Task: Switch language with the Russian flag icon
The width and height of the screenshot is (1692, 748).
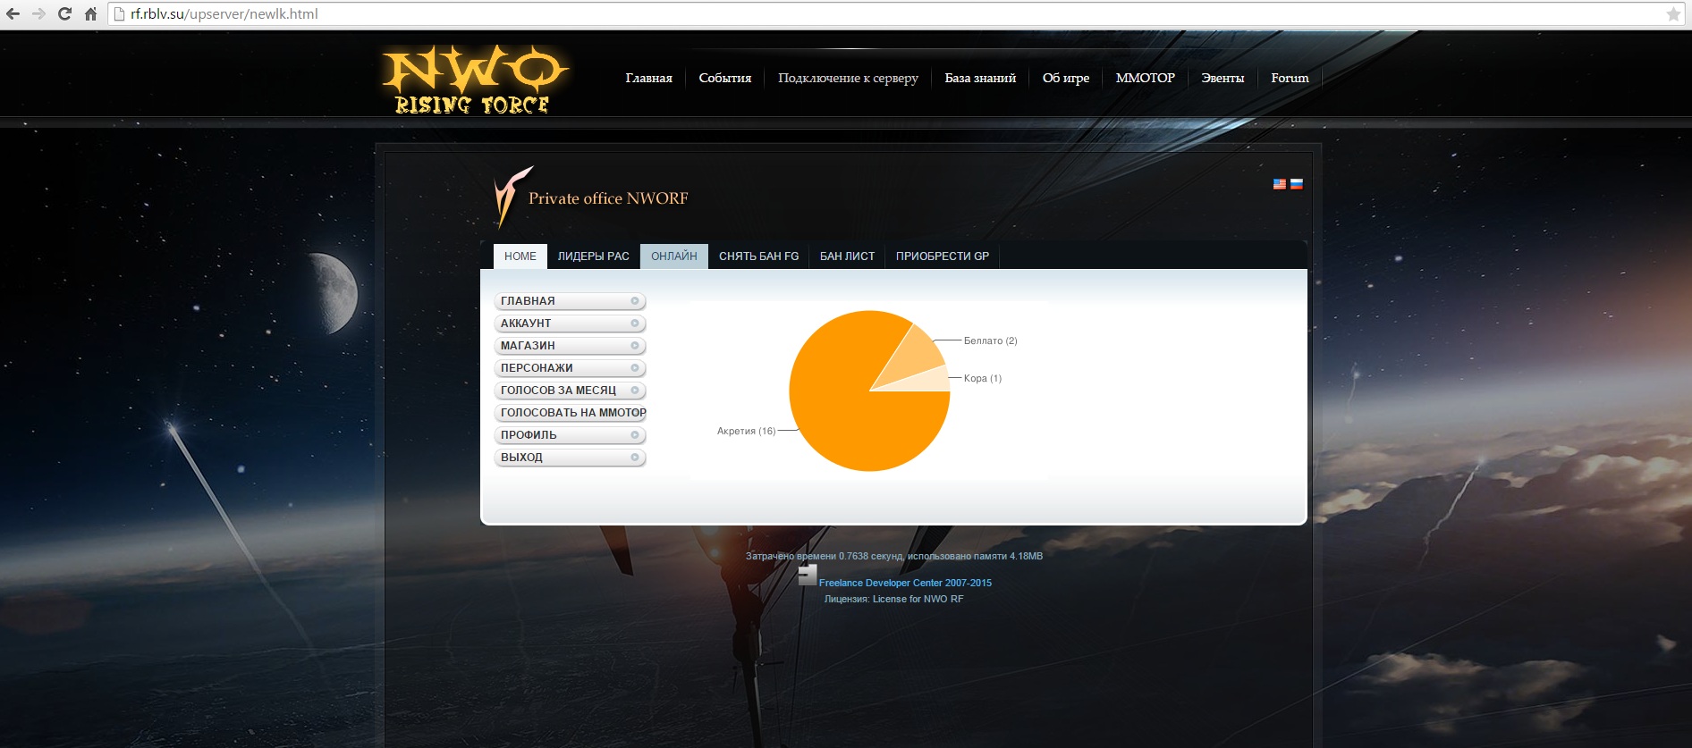Action: tap(1296, 184)
